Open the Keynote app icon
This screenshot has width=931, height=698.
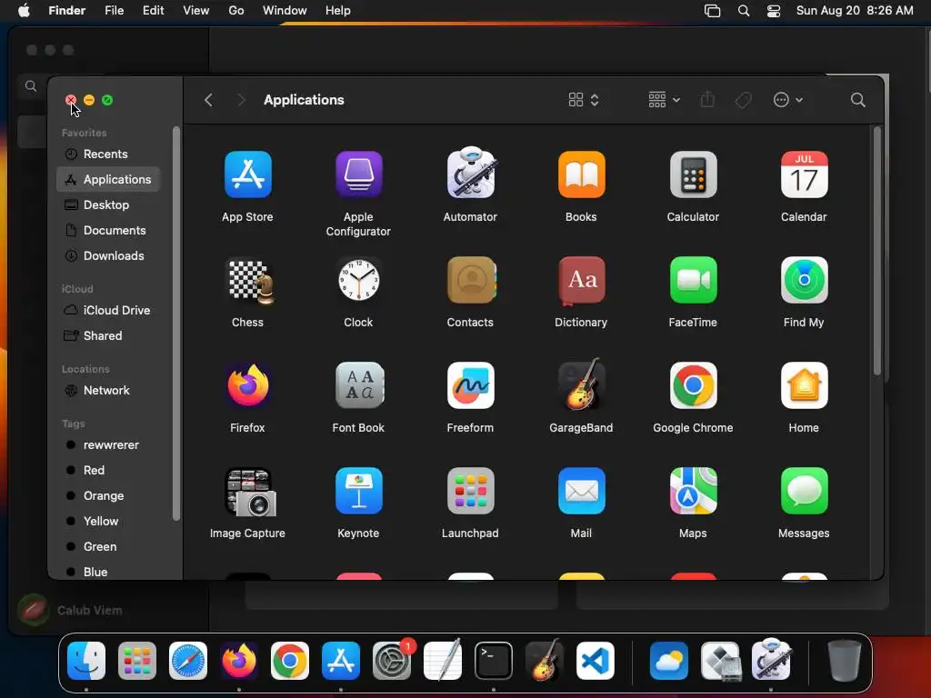358,491
